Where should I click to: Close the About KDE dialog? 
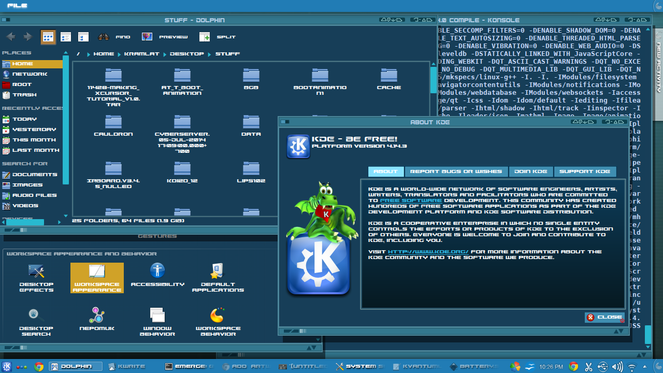[604, 317]
